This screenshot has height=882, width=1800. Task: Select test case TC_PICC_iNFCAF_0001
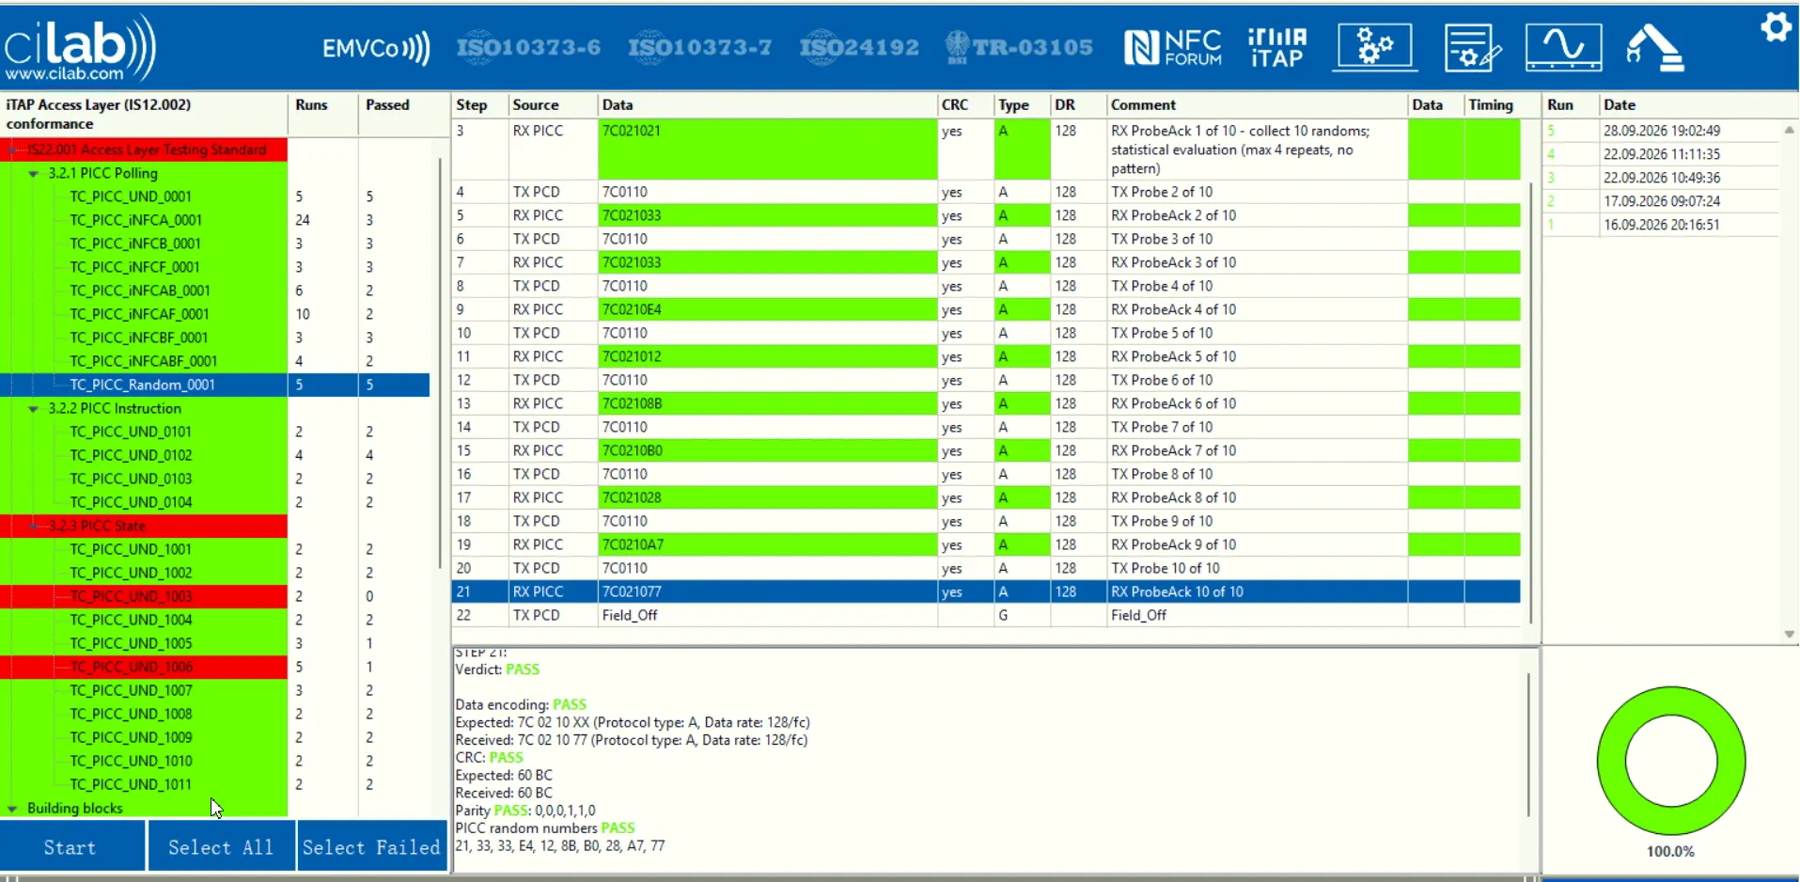pyautogui.click(x=140, y=314)
